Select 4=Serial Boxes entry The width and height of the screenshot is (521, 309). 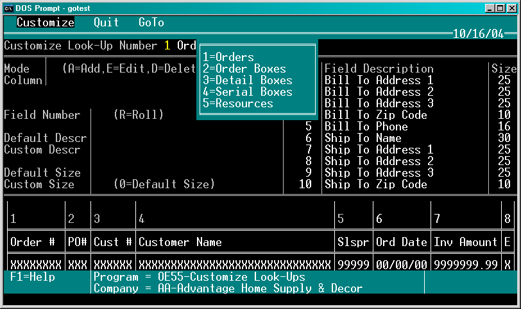(x=248, y=92)
